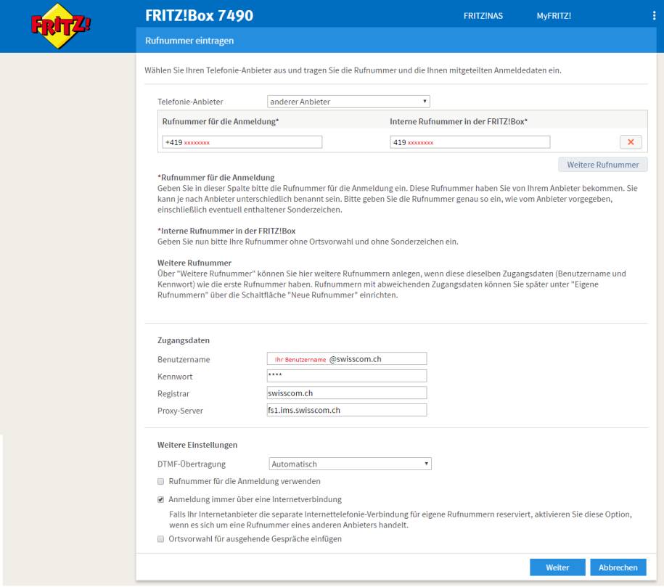Focus the Interne Rufnummer input field
Image resolution: width=664 pixels, height=587 pixels.
point(470,142)
